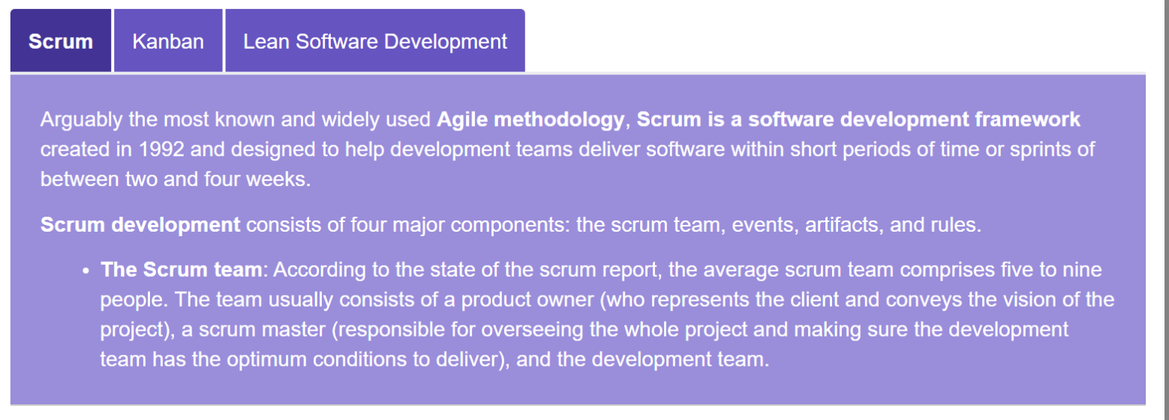Click the bold "Agile methodology" text

pos(530,119)
